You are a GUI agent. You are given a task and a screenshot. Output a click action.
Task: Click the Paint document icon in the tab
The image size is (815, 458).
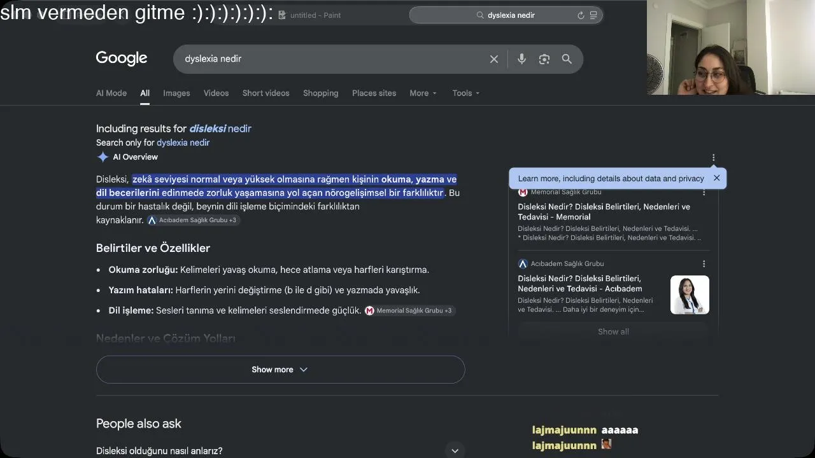click(282, 15)
